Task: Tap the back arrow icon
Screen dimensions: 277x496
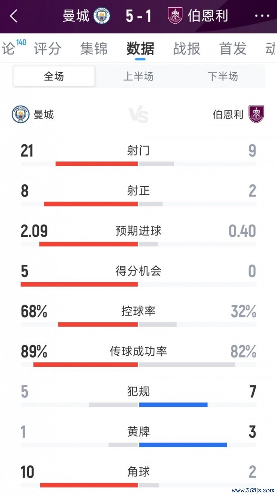Action: coord(14,16)
